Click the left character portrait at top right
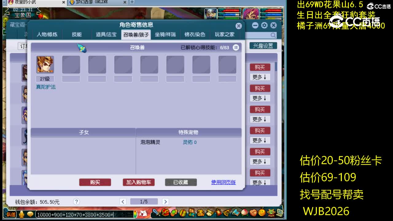This screenshot has height=221, width=393. point(211,14)
